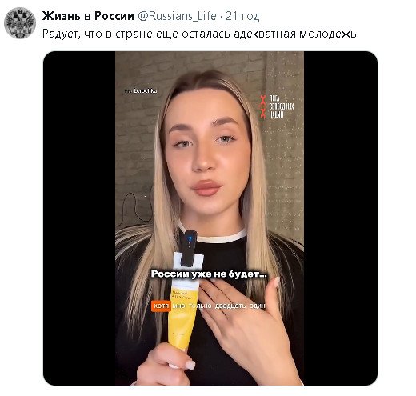Click the white logo text beside red icon
Image resolution: width=416 pixels, height=396 pixels.
point(282,106)
